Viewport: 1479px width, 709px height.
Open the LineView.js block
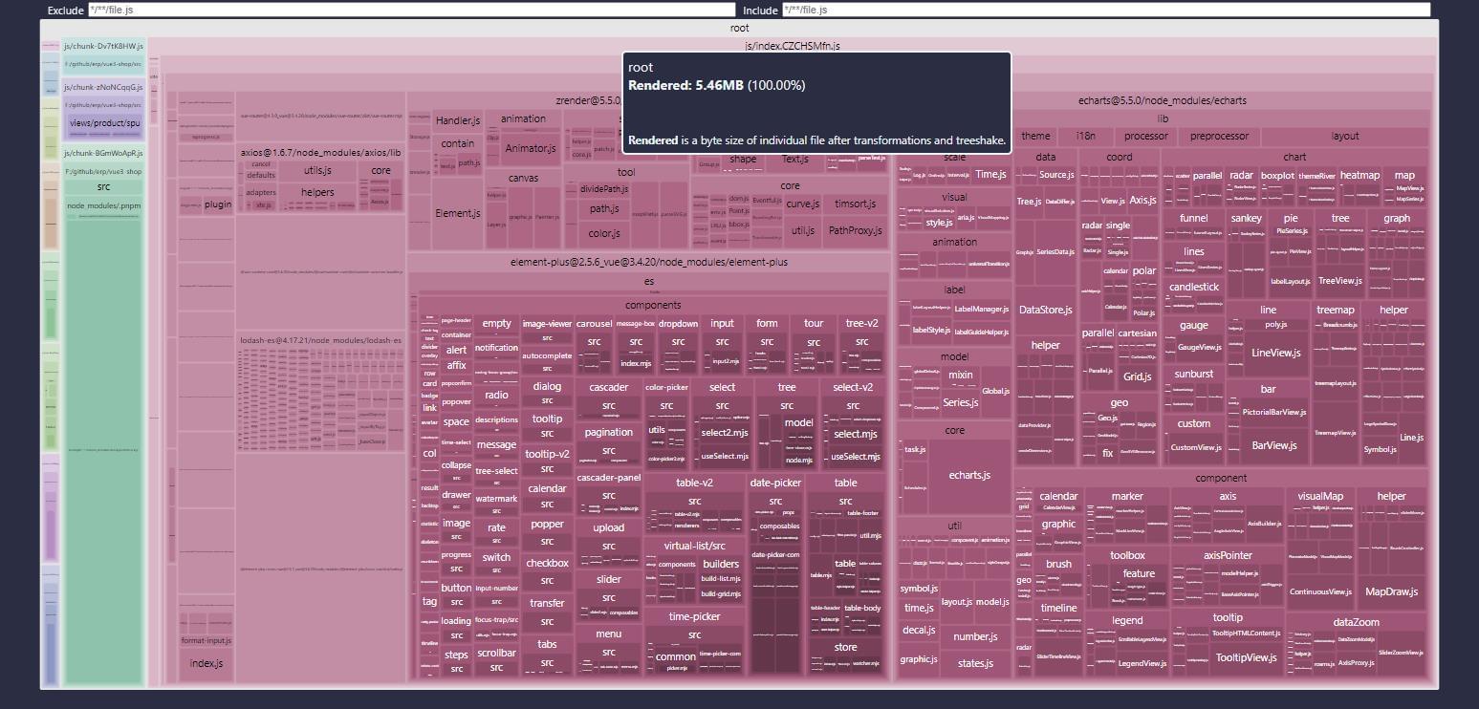coord(1275,354)
